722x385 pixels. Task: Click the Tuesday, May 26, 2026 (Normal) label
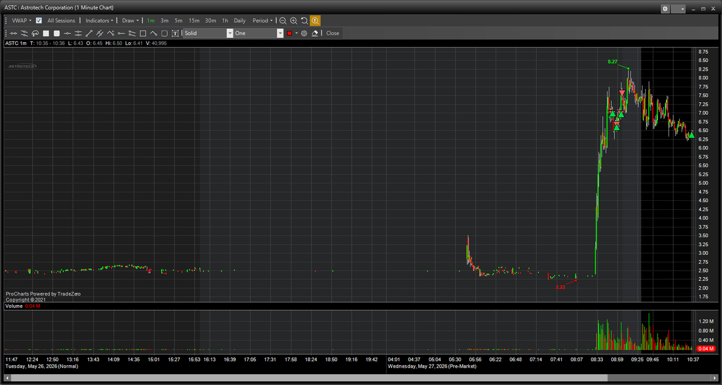[x=42, y=366]
